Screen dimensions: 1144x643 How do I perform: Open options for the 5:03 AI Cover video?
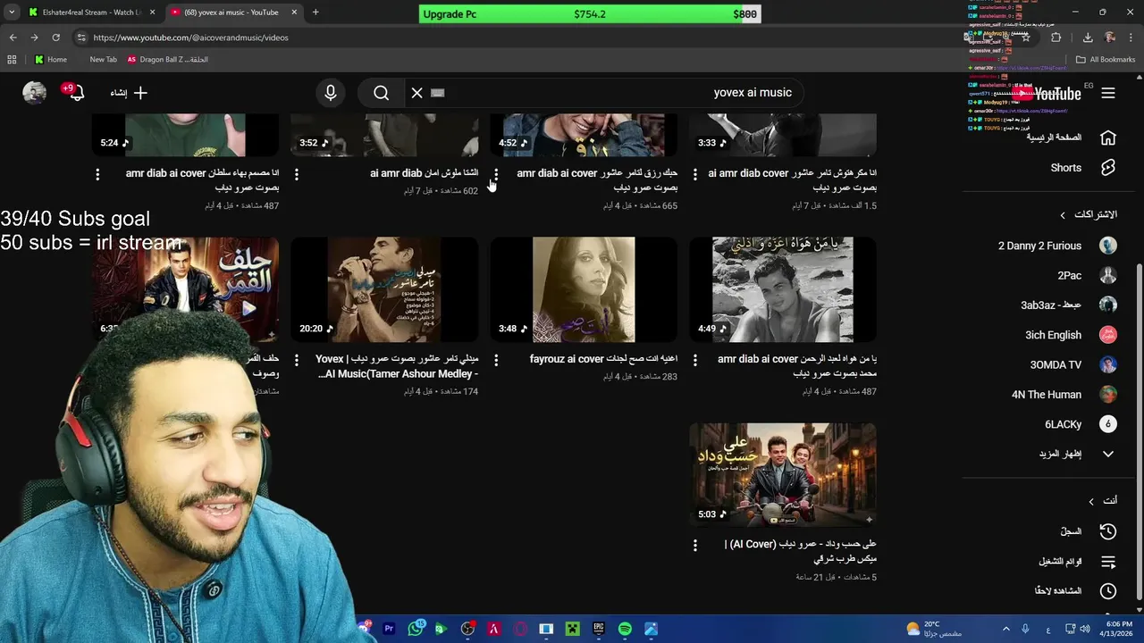[695, 545]
